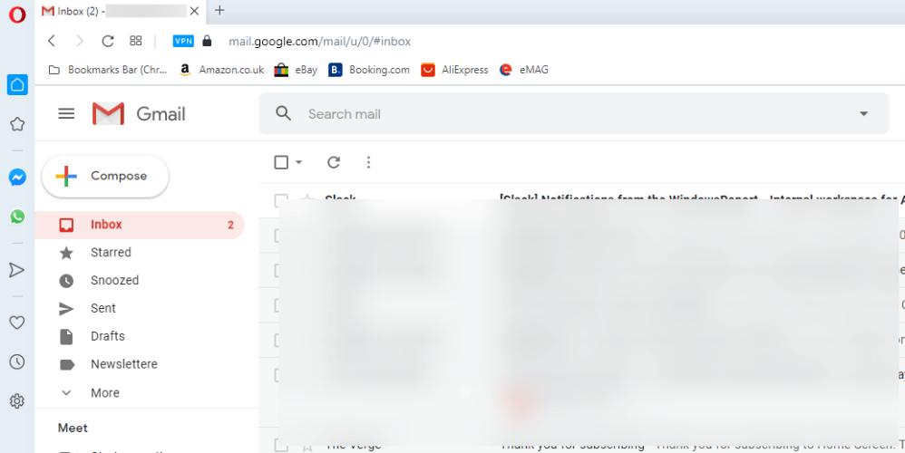The width and height of the screenshot is (905, 453).
Task: Open the More options three-dot menu
Action: [369, 162]
